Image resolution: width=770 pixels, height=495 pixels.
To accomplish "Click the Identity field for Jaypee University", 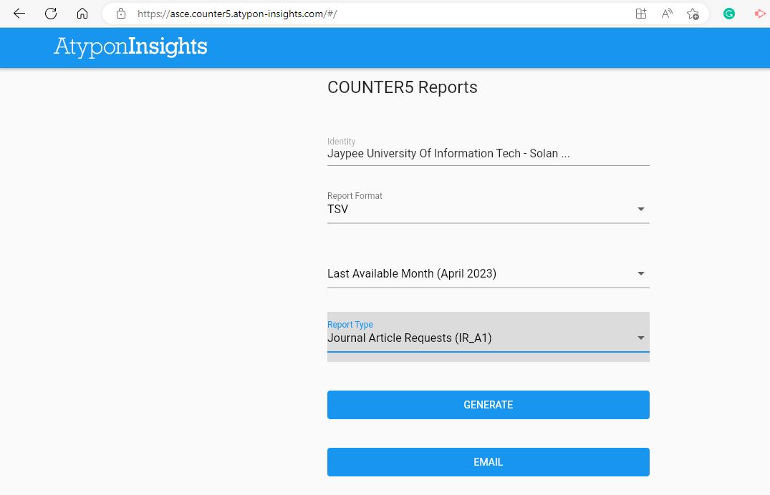I will click(487, 154).
